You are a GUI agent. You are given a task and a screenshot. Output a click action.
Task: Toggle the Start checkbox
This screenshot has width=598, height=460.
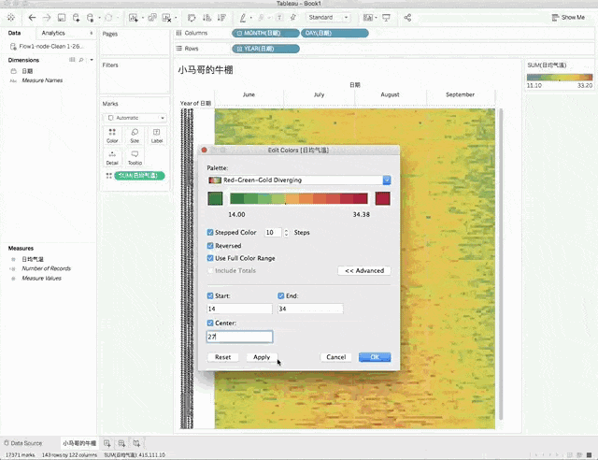[x=210, y=295]
